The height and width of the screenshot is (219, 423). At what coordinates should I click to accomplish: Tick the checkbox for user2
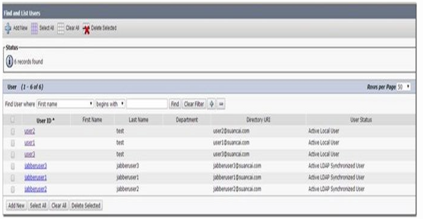[13, 132]
